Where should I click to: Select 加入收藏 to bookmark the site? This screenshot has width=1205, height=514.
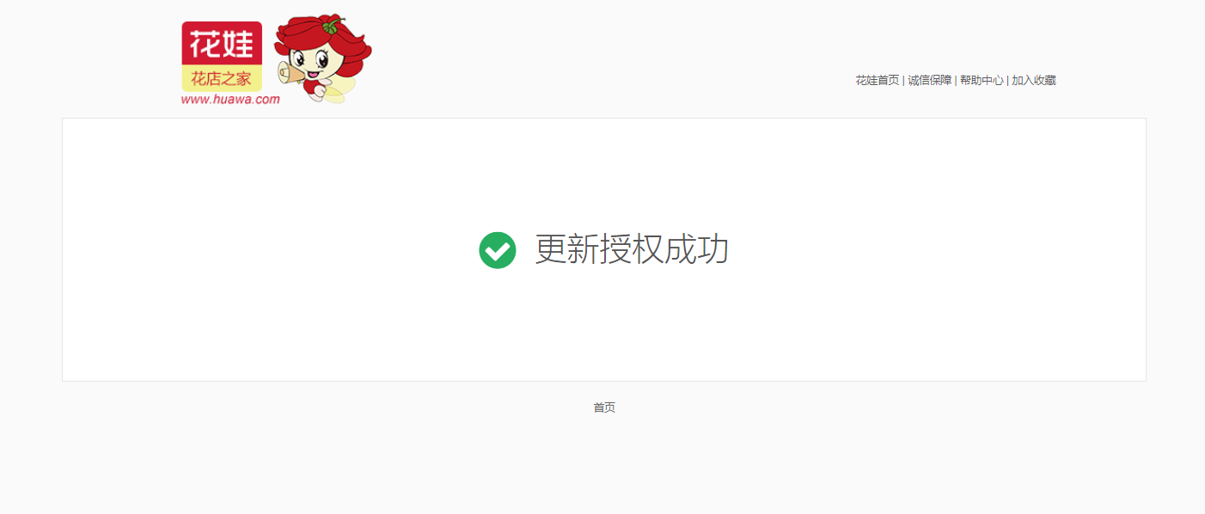coord(1034,80)
